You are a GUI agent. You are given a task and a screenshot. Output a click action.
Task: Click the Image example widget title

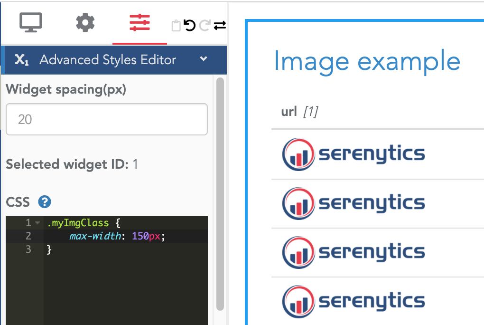point(367,61)
